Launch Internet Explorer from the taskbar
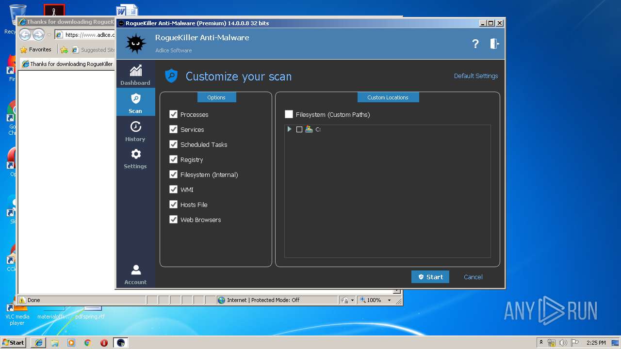The height and width of the screenshot is (349, 621). point(39,343)
